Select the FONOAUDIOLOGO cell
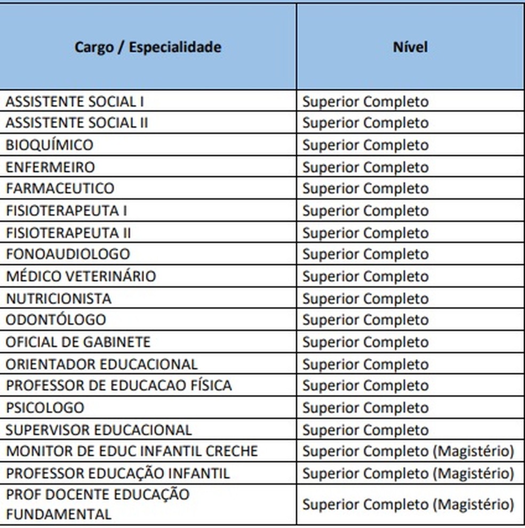The width and height of the screenshot is (525, 528). [x=68, y=254]
